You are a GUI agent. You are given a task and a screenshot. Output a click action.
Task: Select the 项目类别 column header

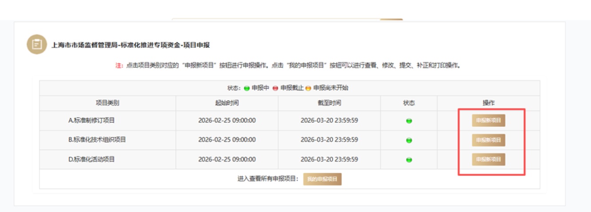[107, 103]
